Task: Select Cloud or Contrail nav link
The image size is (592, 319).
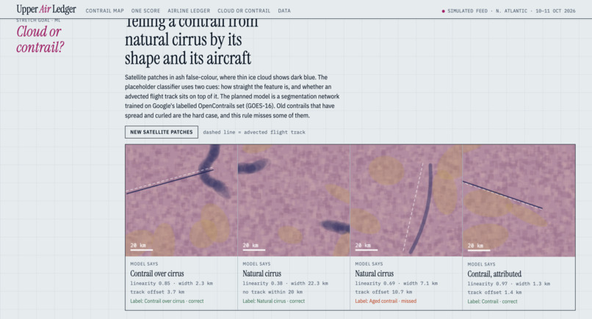Action: pos(244,11)
